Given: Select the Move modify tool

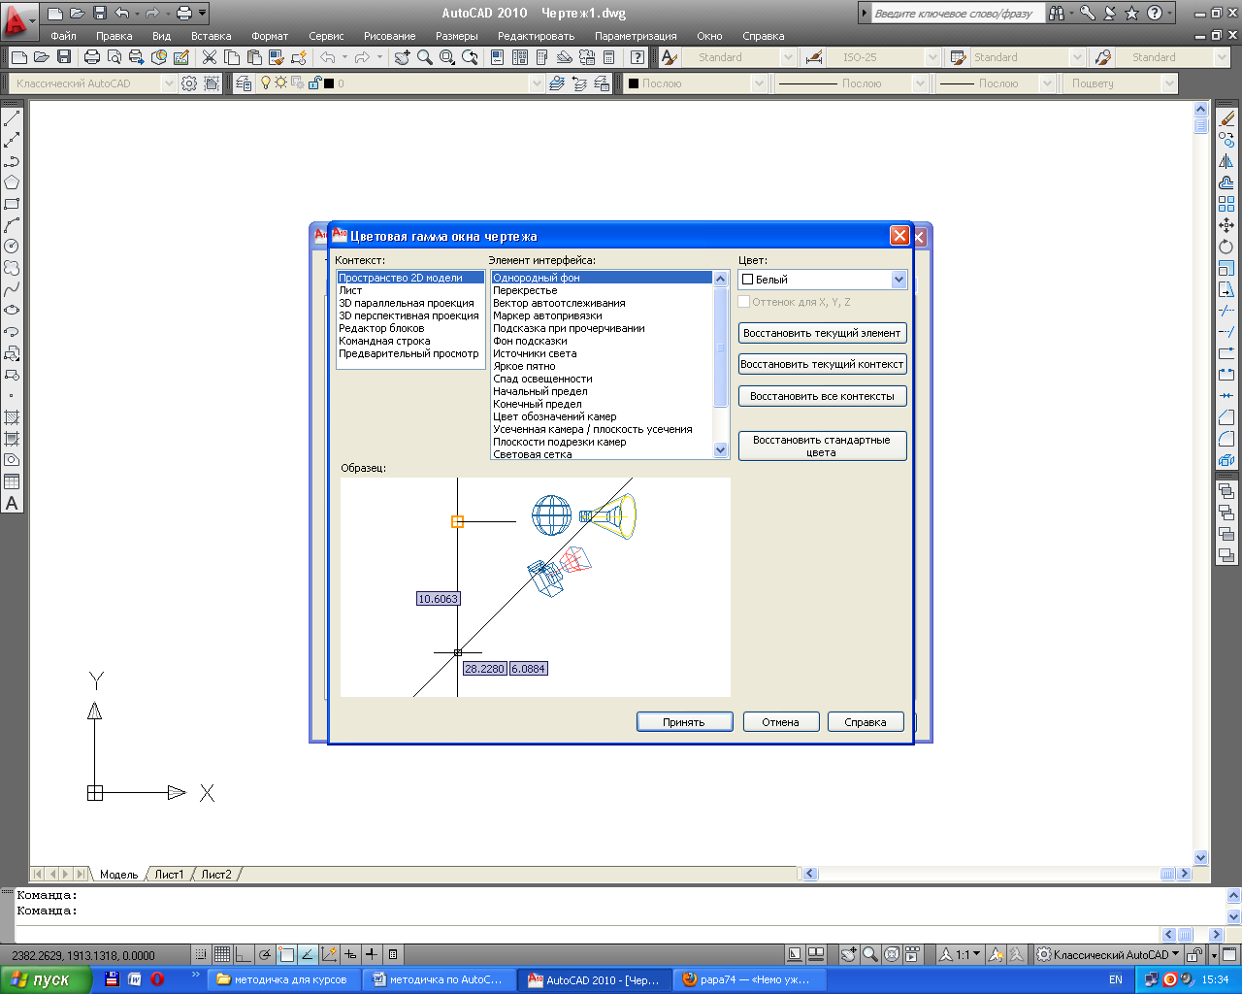Looking at the screenshot, I should [x=1226, y=225].
